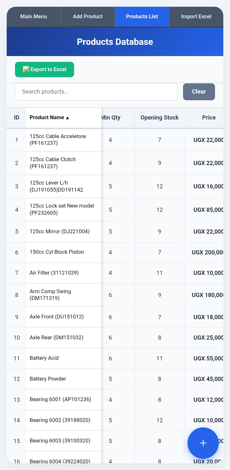
Task: Select the 125cc Cable Acceletore row
Action: [x=115, y=140]
